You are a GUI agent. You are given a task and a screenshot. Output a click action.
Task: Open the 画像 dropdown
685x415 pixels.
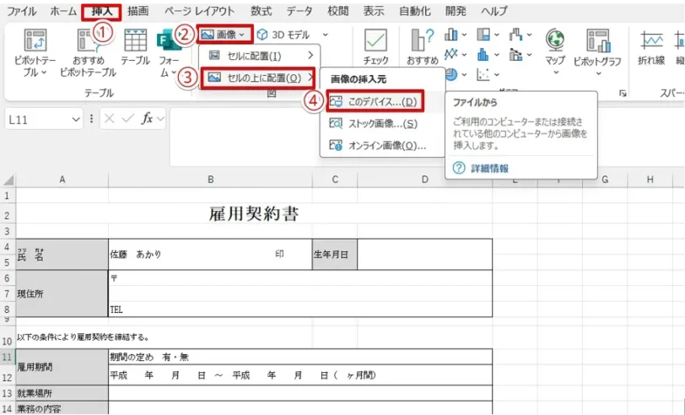(x=225, y=35)
